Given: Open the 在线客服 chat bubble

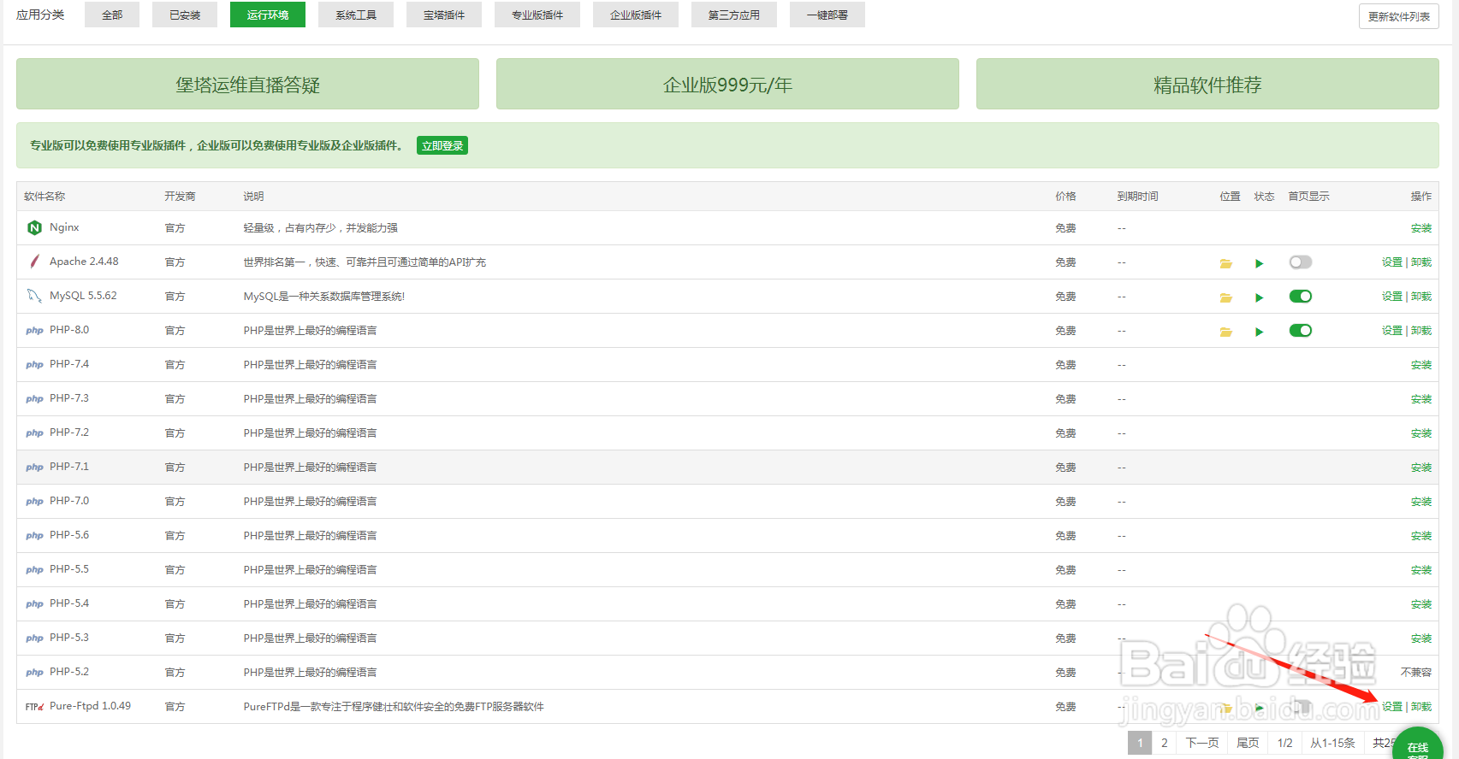Looking at the screenshot, I should [x=1418, y=744].
